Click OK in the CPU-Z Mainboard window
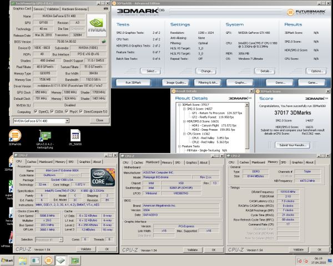Image resolution: width=333 pixels, height=266 pixels. [214, 250]
